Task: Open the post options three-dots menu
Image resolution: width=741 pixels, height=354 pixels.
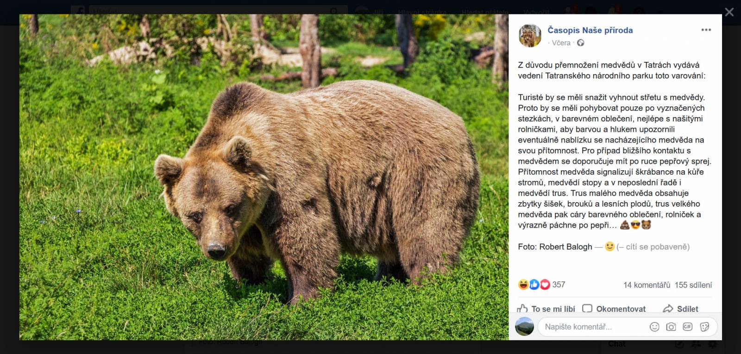Action: click(706, 30)
